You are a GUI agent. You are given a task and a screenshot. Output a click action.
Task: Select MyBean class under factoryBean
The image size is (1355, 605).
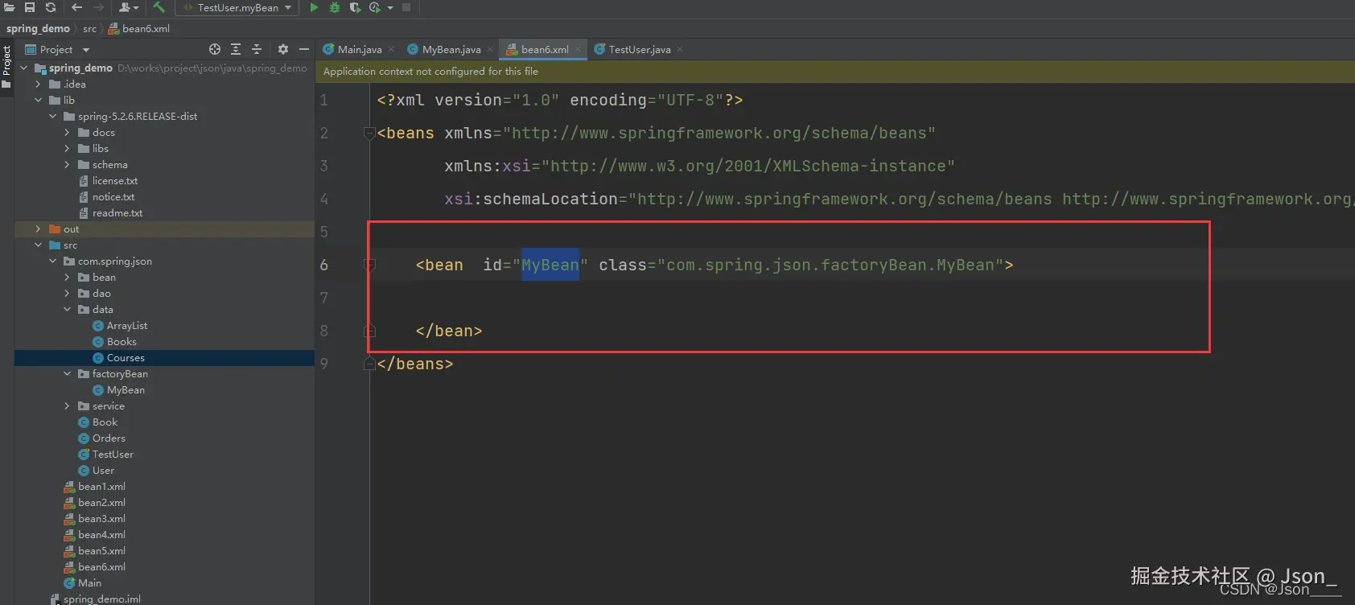[118, 390]
